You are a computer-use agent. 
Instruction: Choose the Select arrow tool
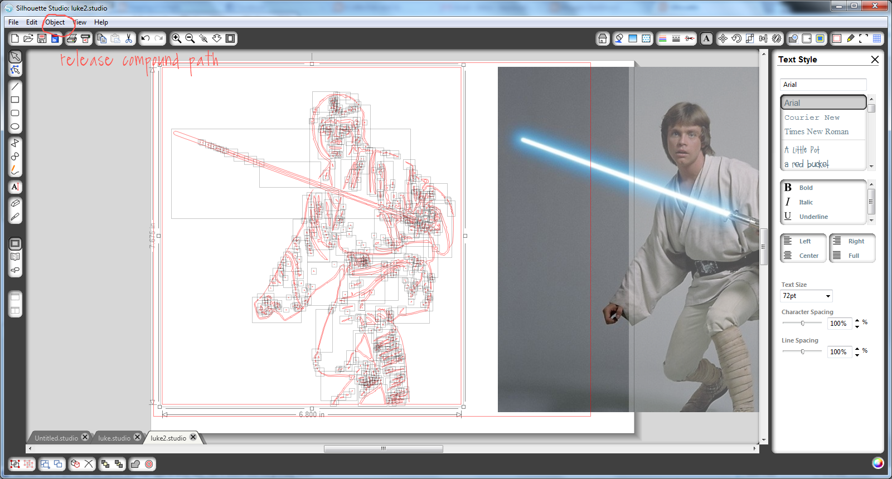click(15, 57)
